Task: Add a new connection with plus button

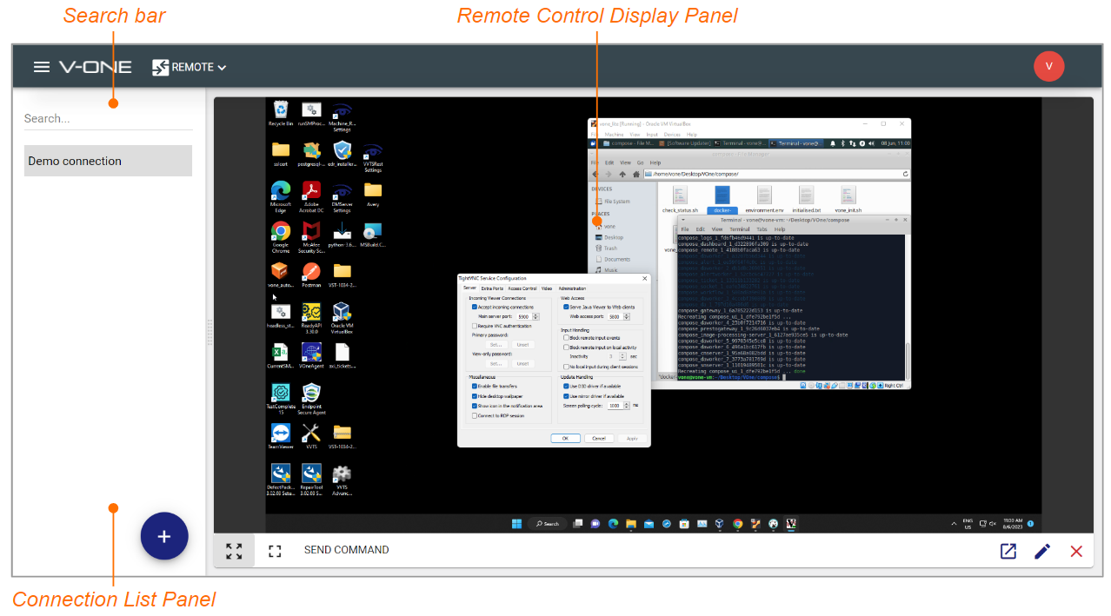Action: point(164,536)
